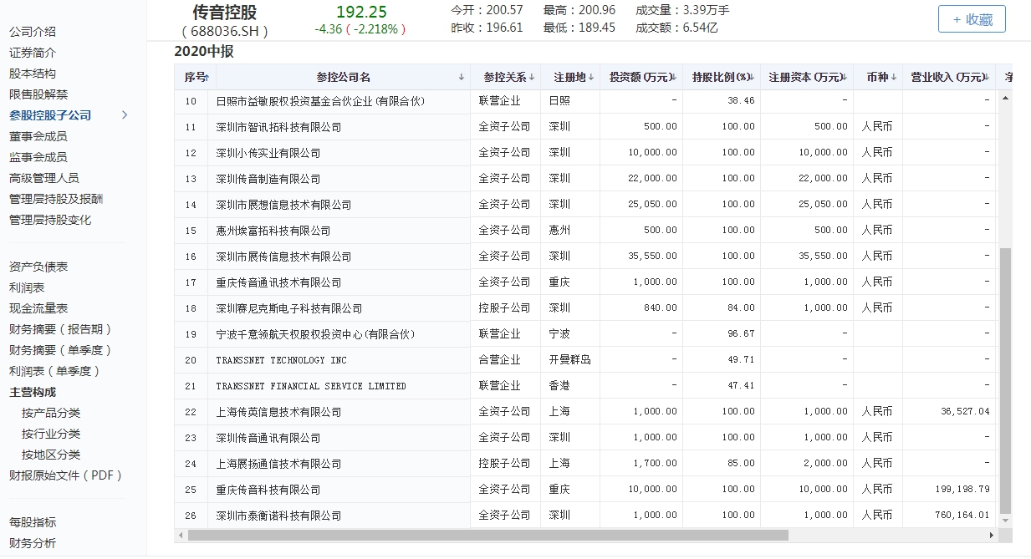Open 证券简介 in sidebar

point(33,53)
